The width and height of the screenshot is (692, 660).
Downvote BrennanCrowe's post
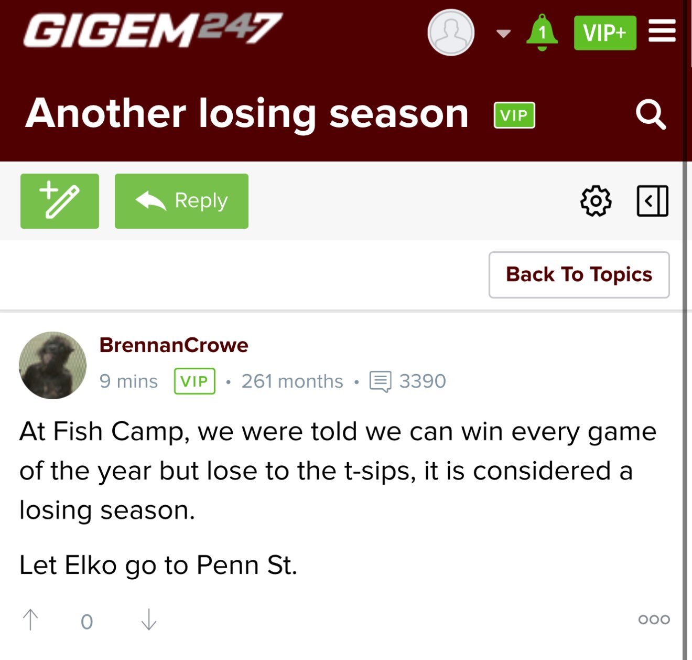coord(149,620)
